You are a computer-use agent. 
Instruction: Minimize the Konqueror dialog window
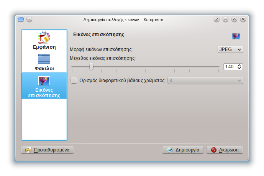[226, 20]
